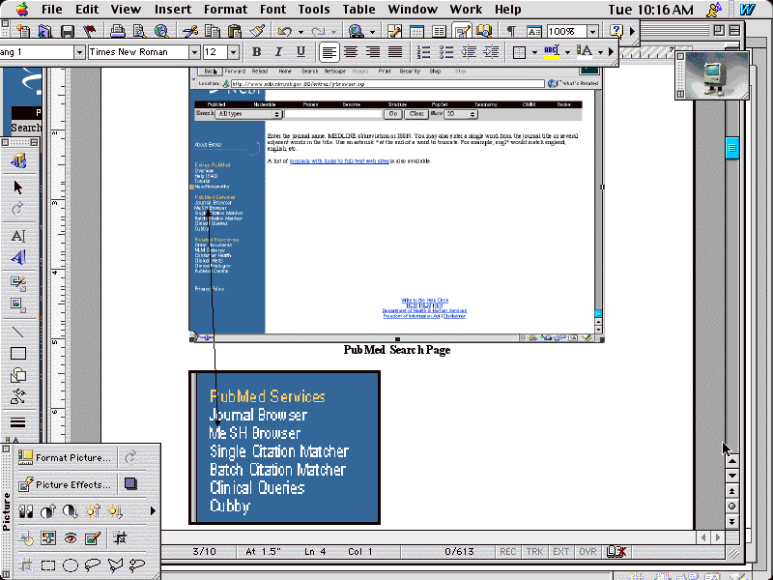The height and width of the screenshot is (580, 773).
Task: Open the Font Color dropdown arrow
Action: point(600,52)
